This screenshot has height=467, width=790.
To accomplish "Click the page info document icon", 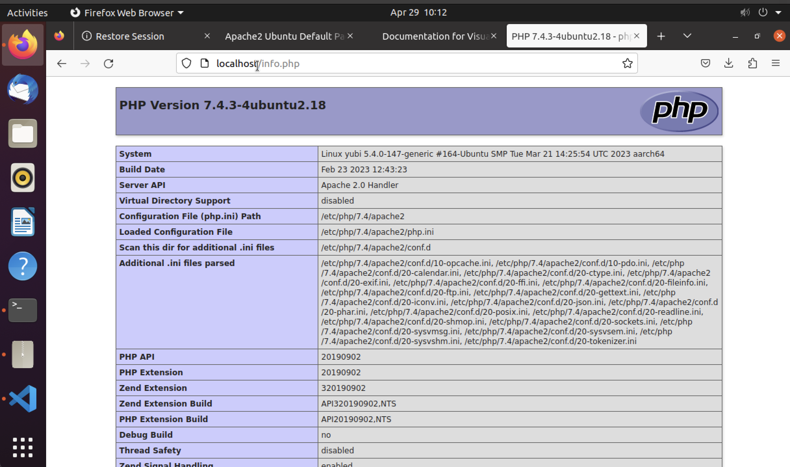I will coord(204,63).
